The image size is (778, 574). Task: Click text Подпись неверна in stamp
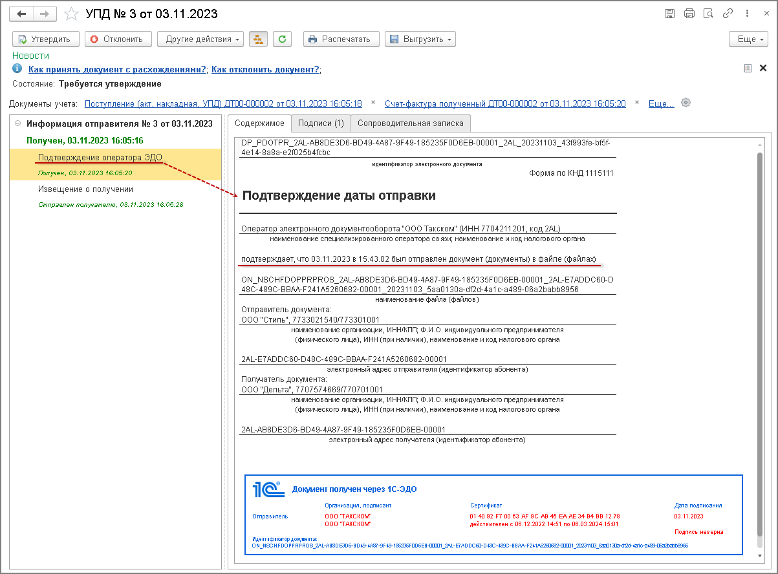coord(698,532)
